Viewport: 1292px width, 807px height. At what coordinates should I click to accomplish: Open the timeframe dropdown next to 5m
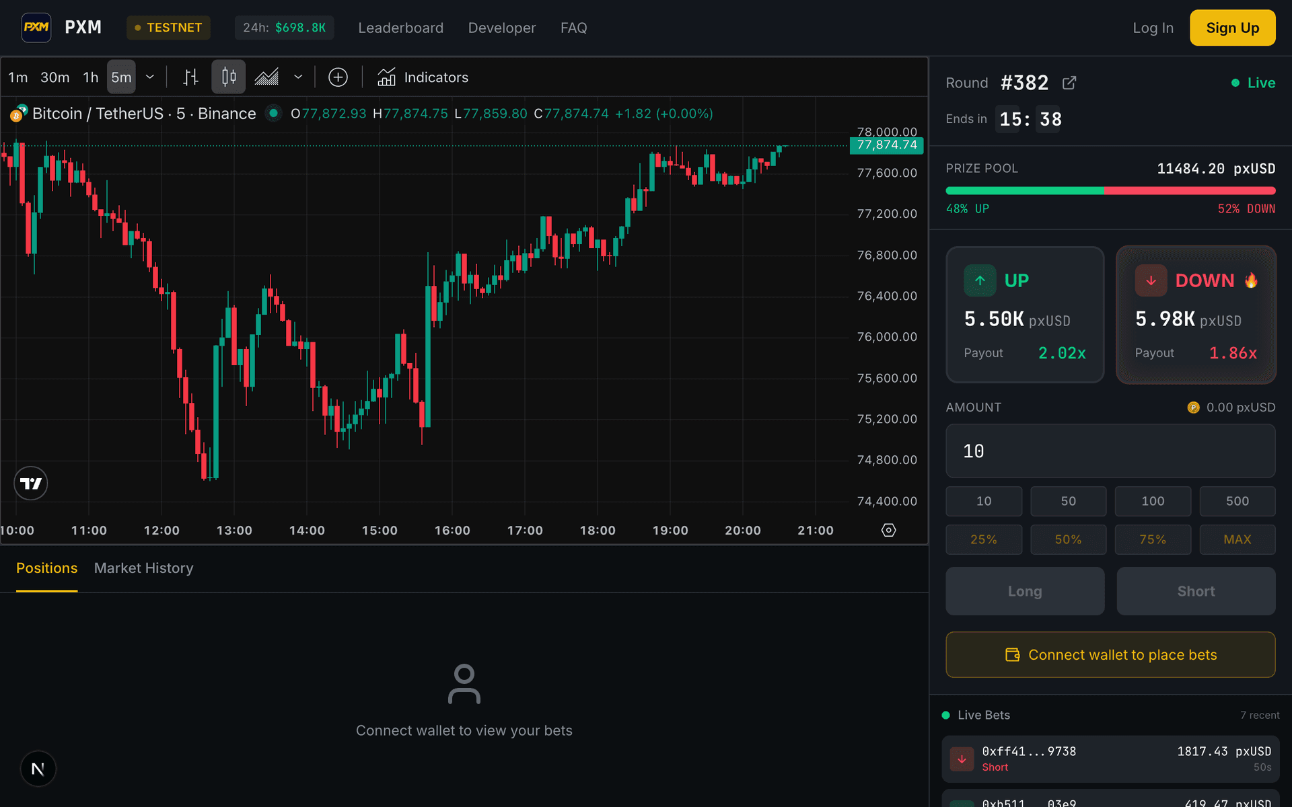click(149, 77)
